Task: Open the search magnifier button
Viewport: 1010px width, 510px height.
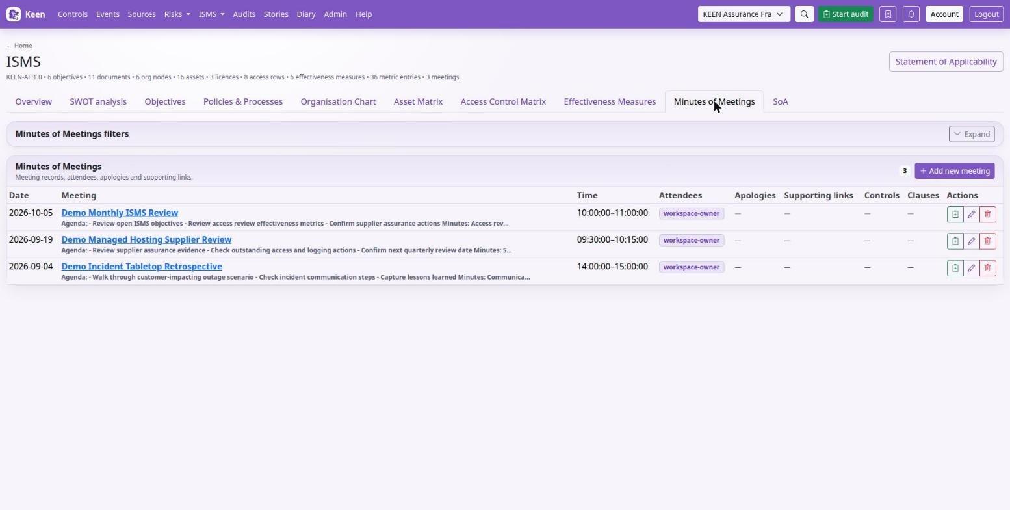Action: [804, 14]
